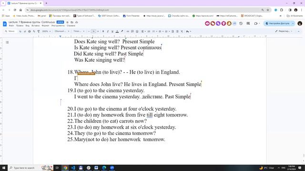The height and width of the screenshot is (171, 305).
Task: Open the paragraph style dropdown
Action: coord(62,31)
